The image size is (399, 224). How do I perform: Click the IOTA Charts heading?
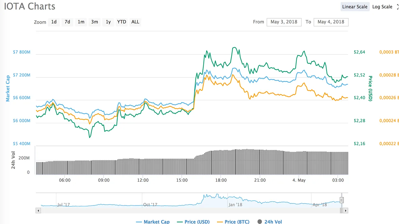click(x=29, y=6)
